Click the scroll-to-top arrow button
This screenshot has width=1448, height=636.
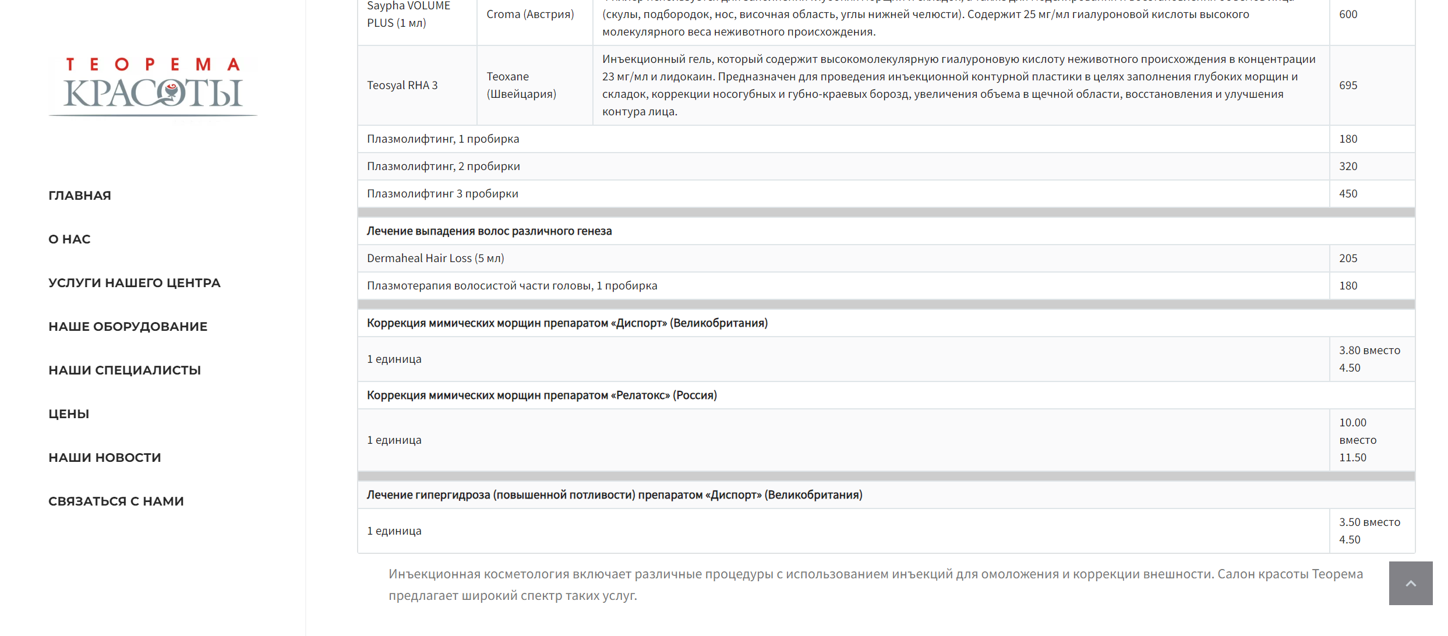pos(1410,583)
